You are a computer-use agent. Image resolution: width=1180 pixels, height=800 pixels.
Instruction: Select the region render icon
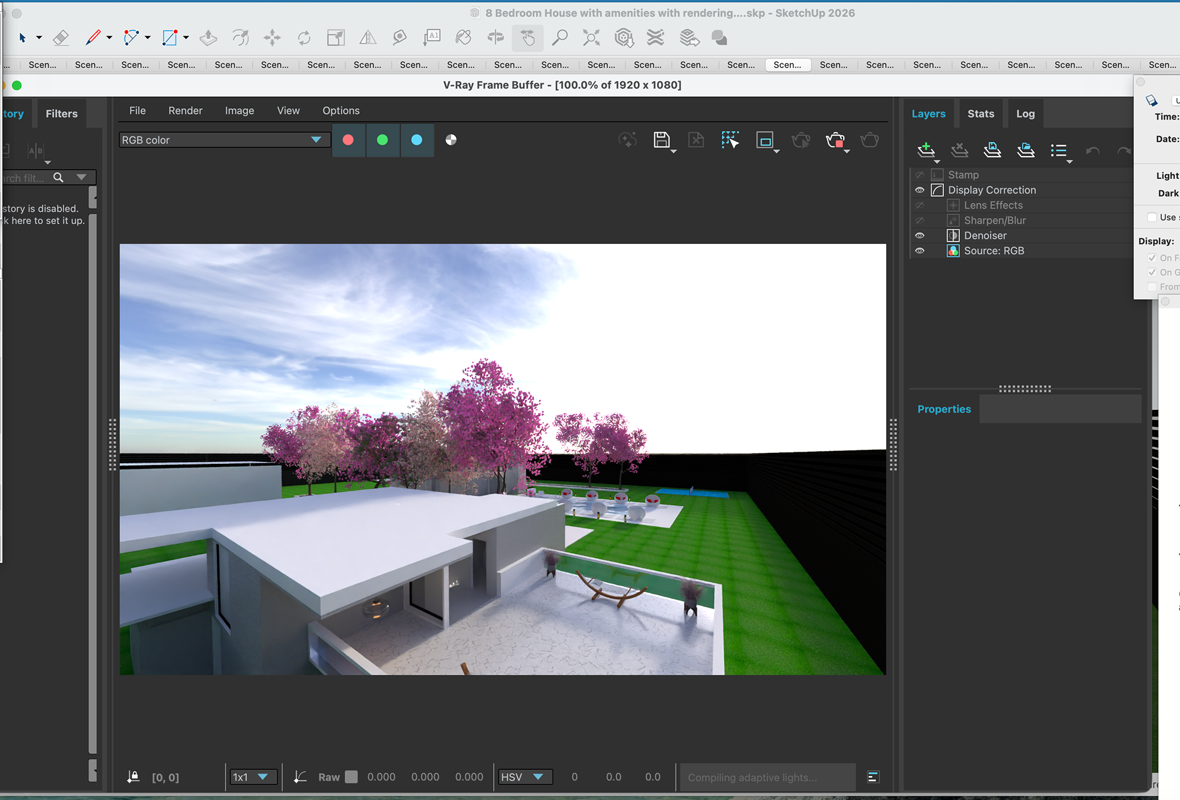765,140
